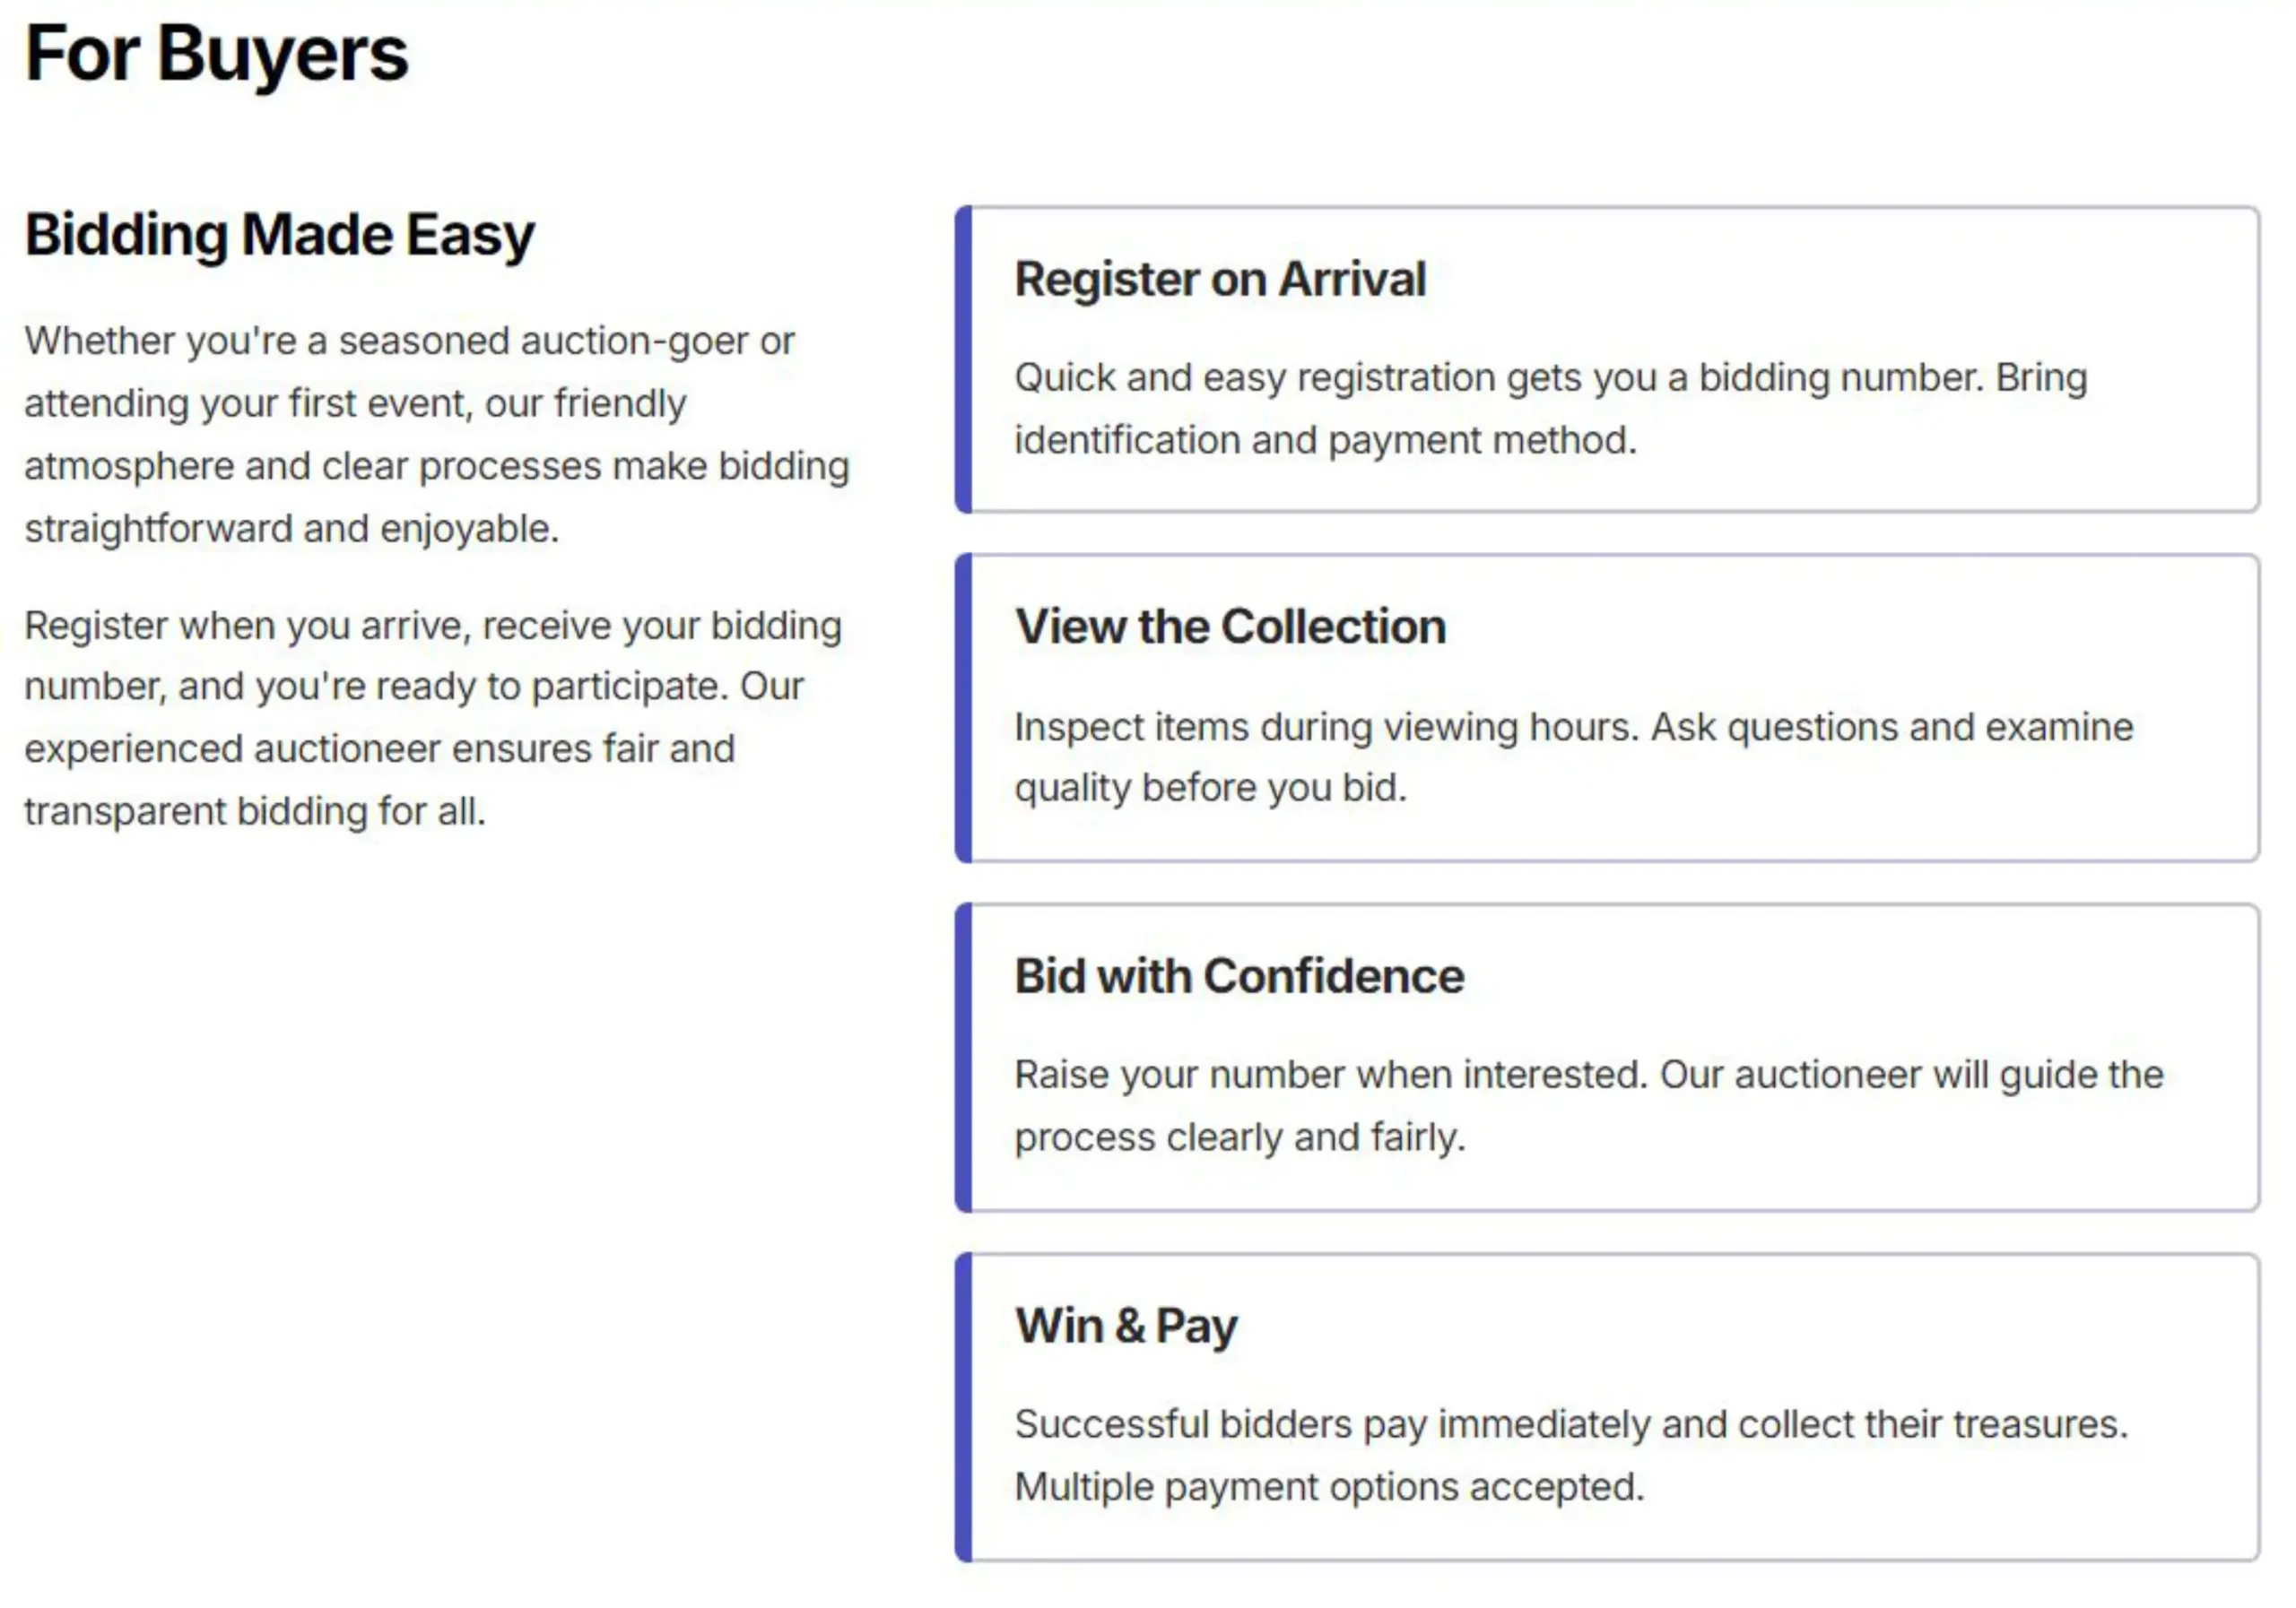Click the paragraph starting Register when you arrive
The image size is (2296, 1608).
click(x=432, y=719)
